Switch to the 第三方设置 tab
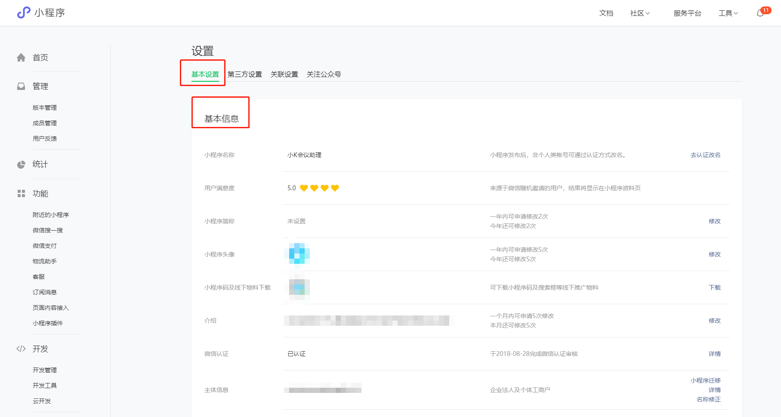Screen dimensions: 781x417 click(245, 74)
